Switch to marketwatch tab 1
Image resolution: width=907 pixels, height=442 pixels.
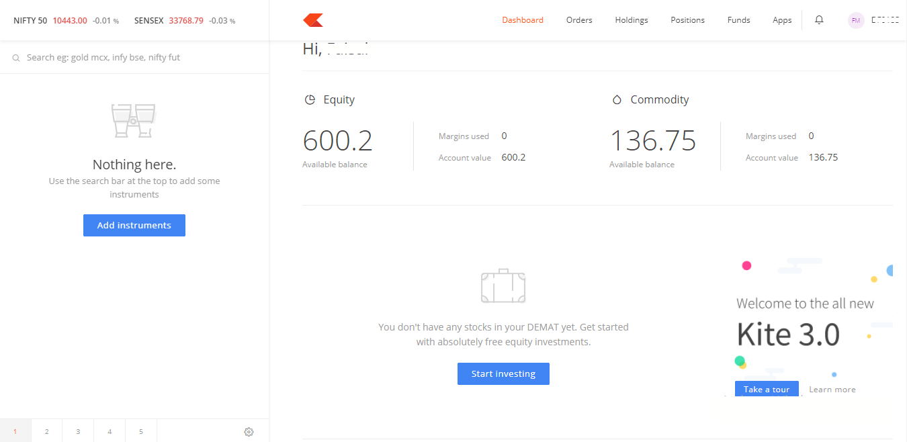point(15,431)
